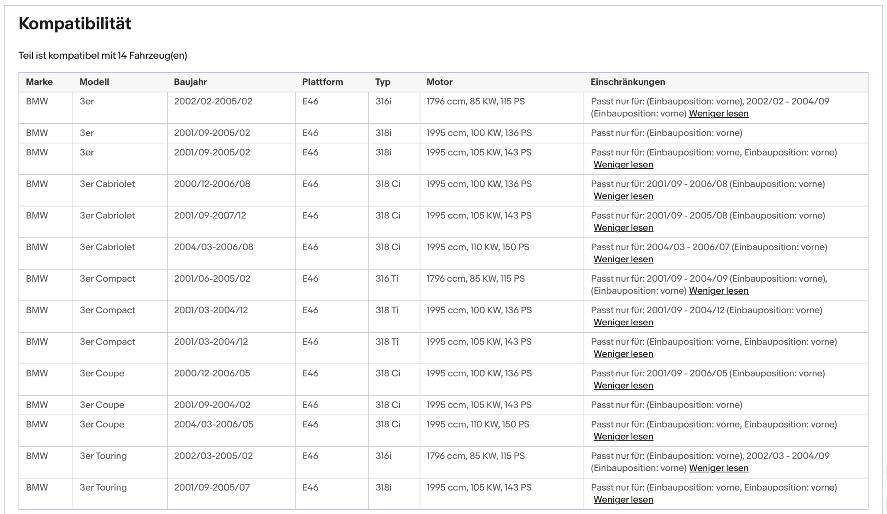
Task: Click 'Weniger lesen' for Compact 318 Ti 100 KW
Action: (x=623, y=322)
